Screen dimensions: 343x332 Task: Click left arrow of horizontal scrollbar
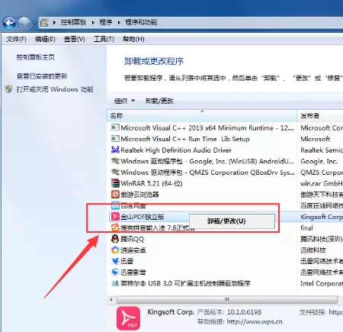[x=111, y=299]
